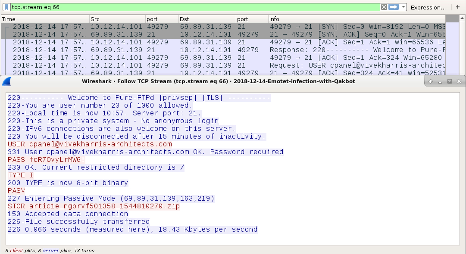Click the STOR zip file line in stream
Image resolution: width=466 pixels, height=254 pixels.
pos(94,206)
